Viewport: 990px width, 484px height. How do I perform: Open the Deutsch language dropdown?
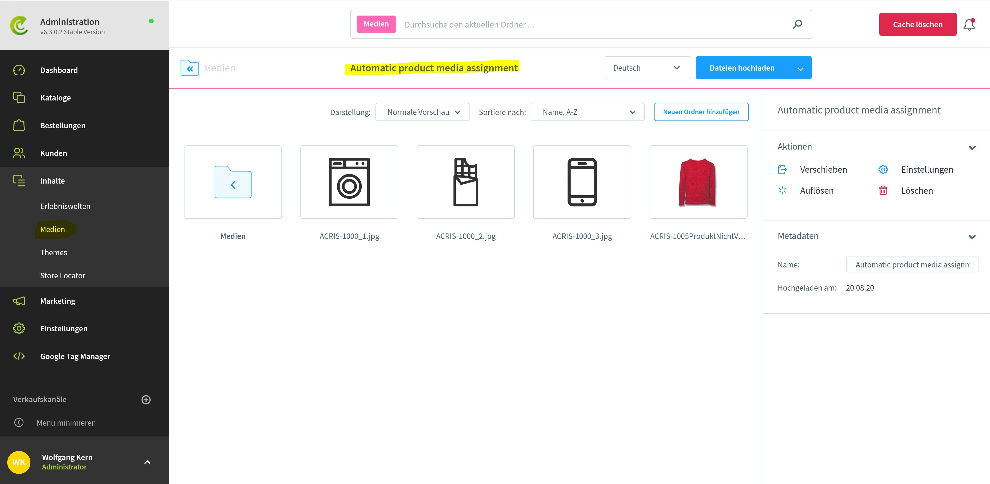pyautogui.click(x=648, y=68)
